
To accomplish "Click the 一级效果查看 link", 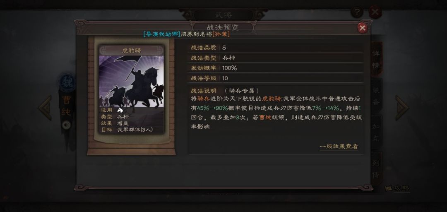I will pyautogui.click(x=339, y=147).
